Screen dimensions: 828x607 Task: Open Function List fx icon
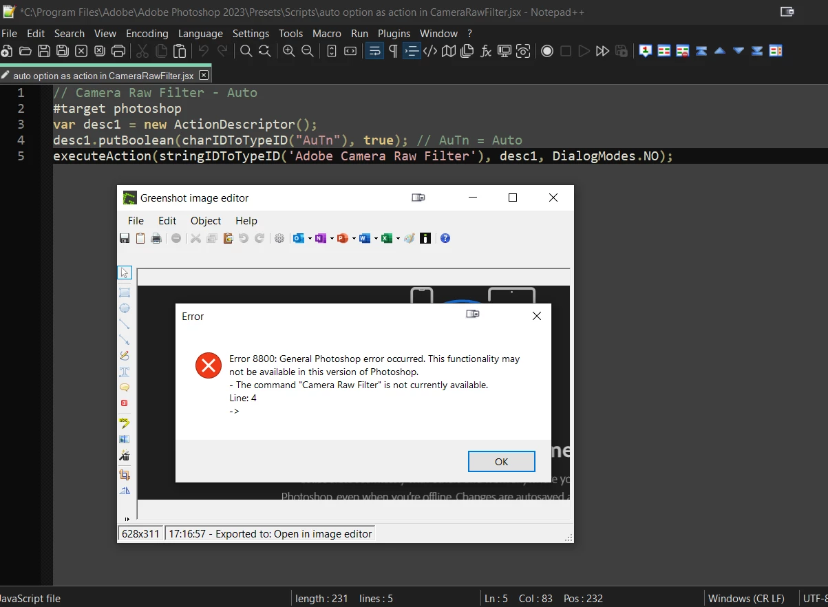click(x=486, y=51)
